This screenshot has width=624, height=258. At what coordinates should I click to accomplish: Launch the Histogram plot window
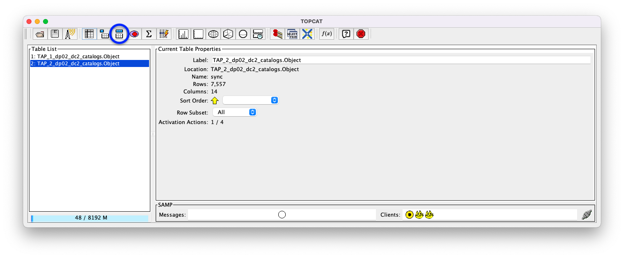183,33
